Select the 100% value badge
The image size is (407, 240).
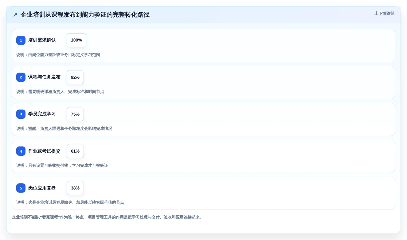(76, 40)
